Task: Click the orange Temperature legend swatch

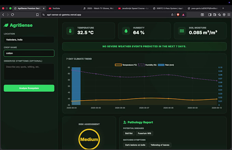Action: 118,65
